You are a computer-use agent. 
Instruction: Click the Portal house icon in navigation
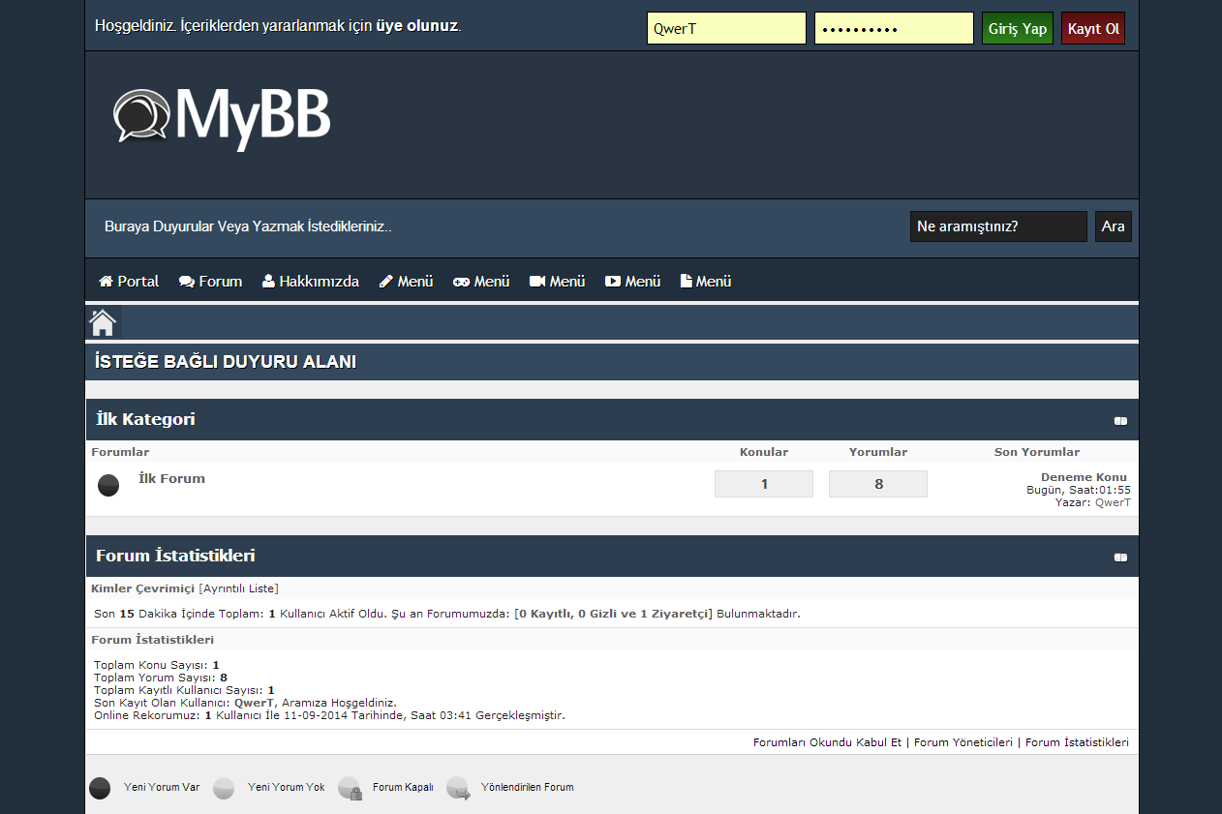[107, 282]
